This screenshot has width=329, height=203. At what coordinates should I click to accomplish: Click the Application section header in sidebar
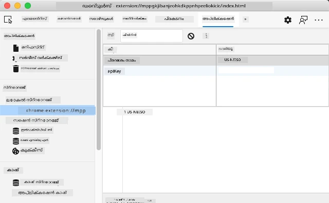click(19, 36)
